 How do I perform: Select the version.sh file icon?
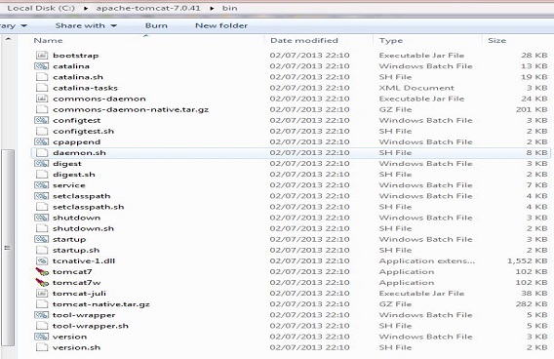[x=42, y=347]
